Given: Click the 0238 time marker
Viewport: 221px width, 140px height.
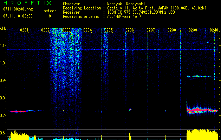Looking at the screenshot, I should click(172, 30).
